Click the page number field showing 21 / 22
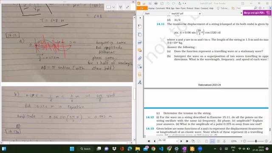Screen dimensions: 272x153 (168, 140)
